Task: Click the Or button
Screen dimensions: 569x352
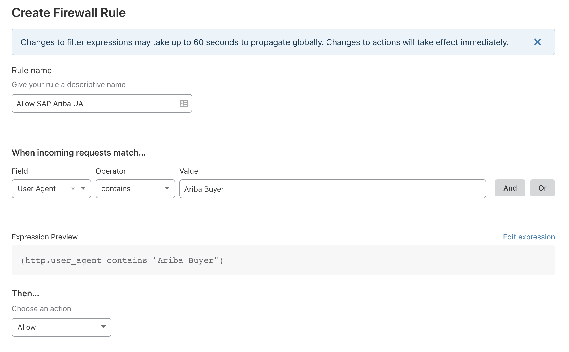Action: [542, 188]
